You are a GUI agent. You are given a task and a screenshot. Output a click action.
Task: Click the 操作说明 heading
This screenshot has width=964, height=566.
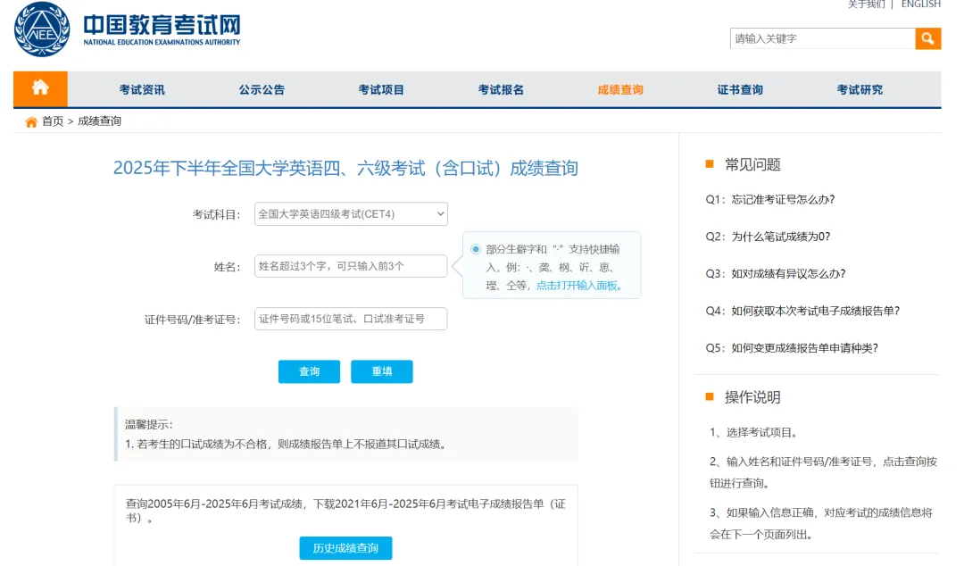[752, 397]
